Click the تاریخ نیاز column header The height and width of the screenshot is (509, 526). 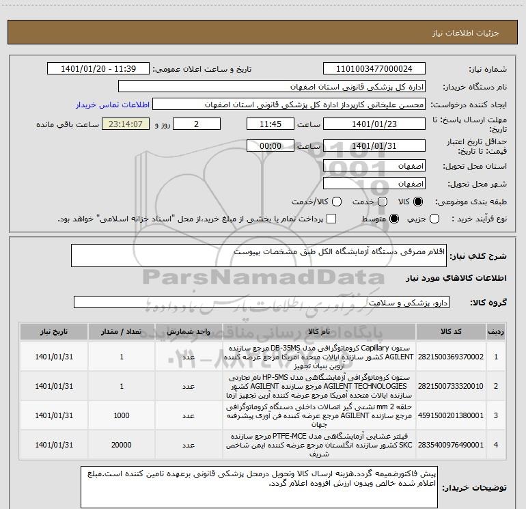tap(54, 331)
